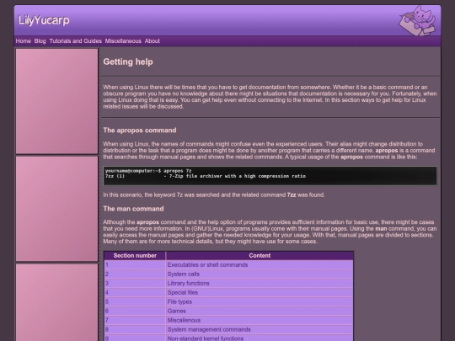Click The apropos command heading
The height and width of the screenshot is (341, 455).
140,131
